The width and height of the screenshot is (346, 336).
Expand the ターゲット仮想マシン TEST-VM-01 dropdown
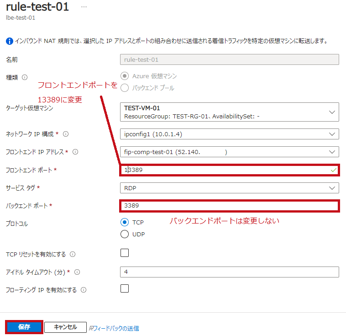tap(230, 112)
